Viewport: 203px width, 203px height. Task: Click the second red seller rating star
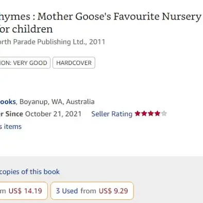[144, 113]
